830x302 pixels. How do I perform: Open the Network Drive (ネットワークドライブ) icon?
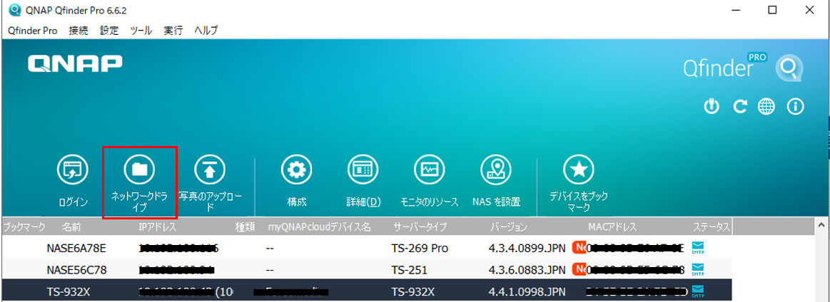pyautogui.click(x=139, y=170)
